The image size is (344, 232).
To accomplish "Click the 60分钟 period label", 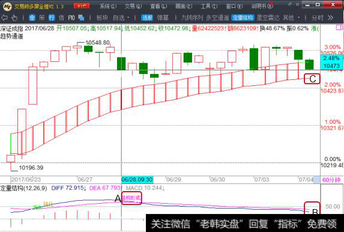I will pyautogui.click(x=331, y=180).
